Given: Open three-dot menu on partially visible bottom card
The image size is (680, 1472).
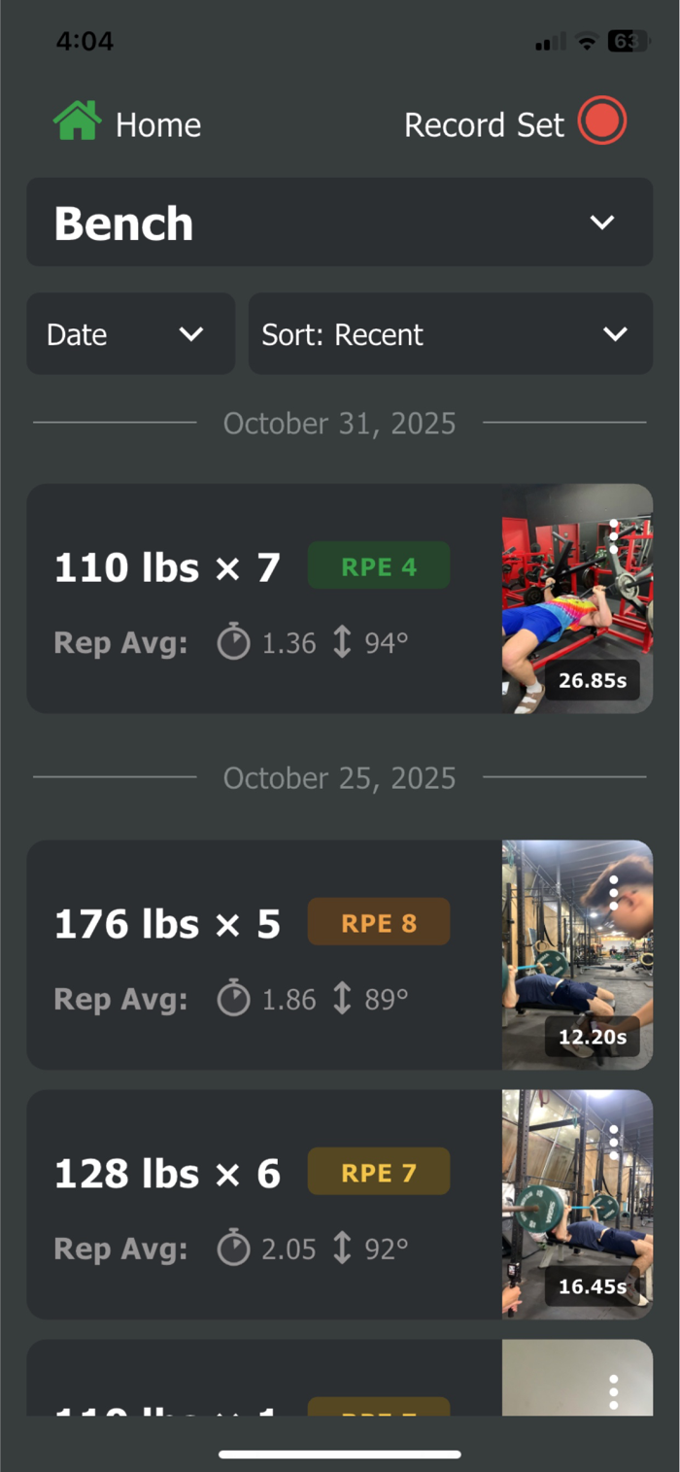Looking at the screenshot, I should point(614,1391).
